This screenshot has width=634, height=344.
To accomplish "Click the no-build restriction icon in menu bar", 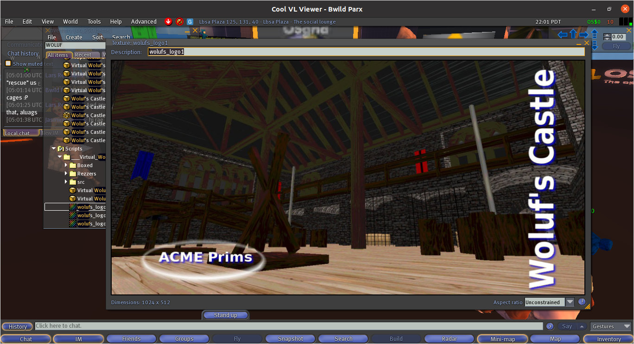I will click(x=179, y=21).
